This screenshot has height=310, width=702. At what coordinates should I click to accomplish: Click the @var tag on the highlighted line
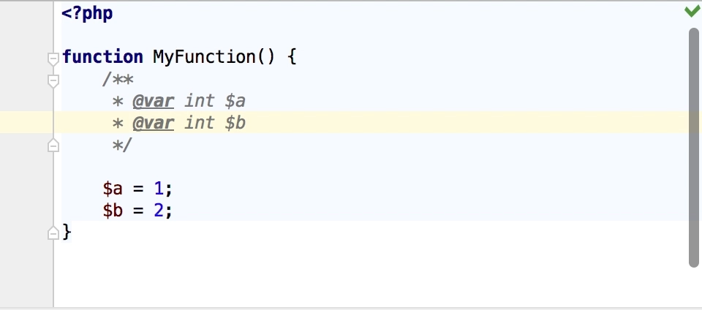click(x=153, y=123)
